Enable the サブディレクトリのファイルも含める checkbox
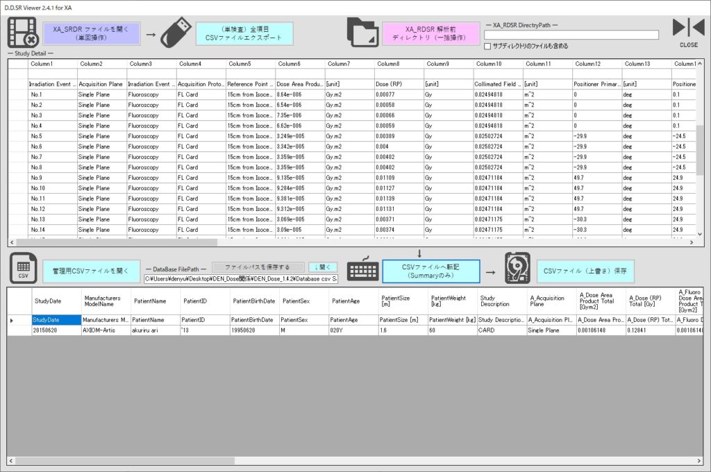The width and height of the screenshot is (711, 472). (488, 46)
